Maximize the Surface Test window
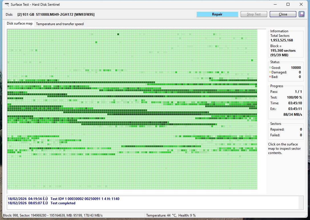310x220 pixels. 288,5
